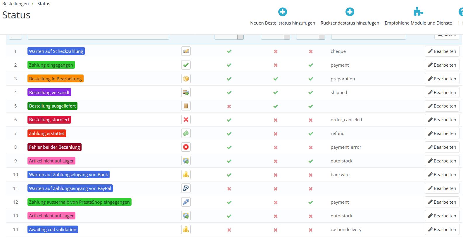Toggle send-email check for Bestellung storniert

click(x=229, y=120)
